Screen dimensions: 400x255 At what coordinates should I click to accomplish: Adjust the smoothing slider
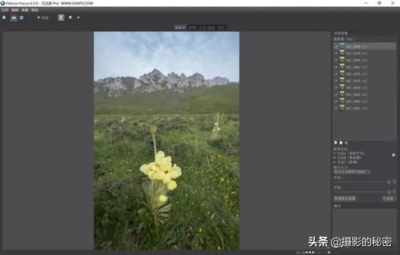360,192
